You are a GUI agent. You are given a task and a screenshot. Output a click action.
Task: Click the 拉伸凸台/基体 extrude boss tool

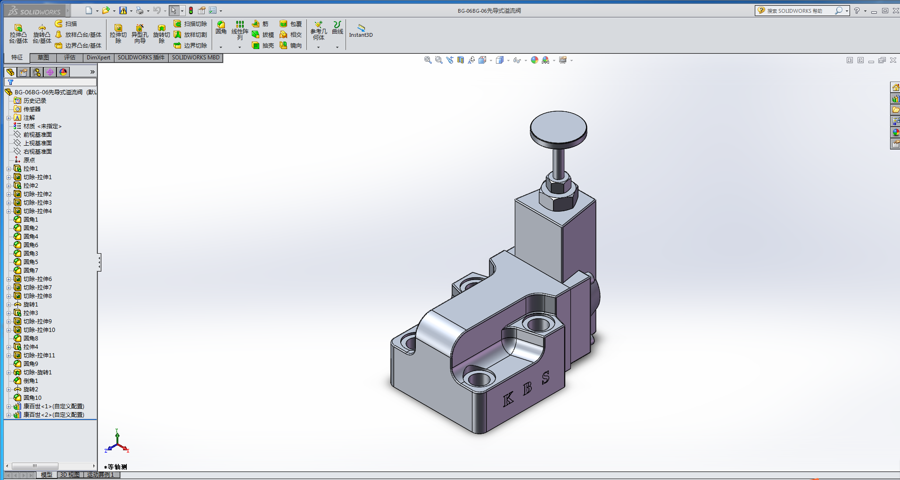pyautogui.click(x=18, y=34)
